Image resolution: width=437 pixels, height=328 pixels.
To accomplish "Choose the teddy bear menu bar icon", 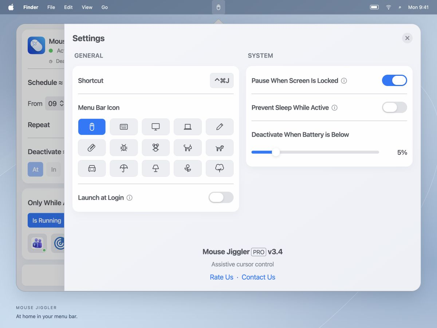I will pos(155,148).
